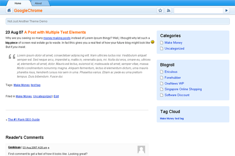Image resolution: width=235 pixels, height=156 pixels.
Task: Open Make Money in the Filed in line
Action: [23, 96]
